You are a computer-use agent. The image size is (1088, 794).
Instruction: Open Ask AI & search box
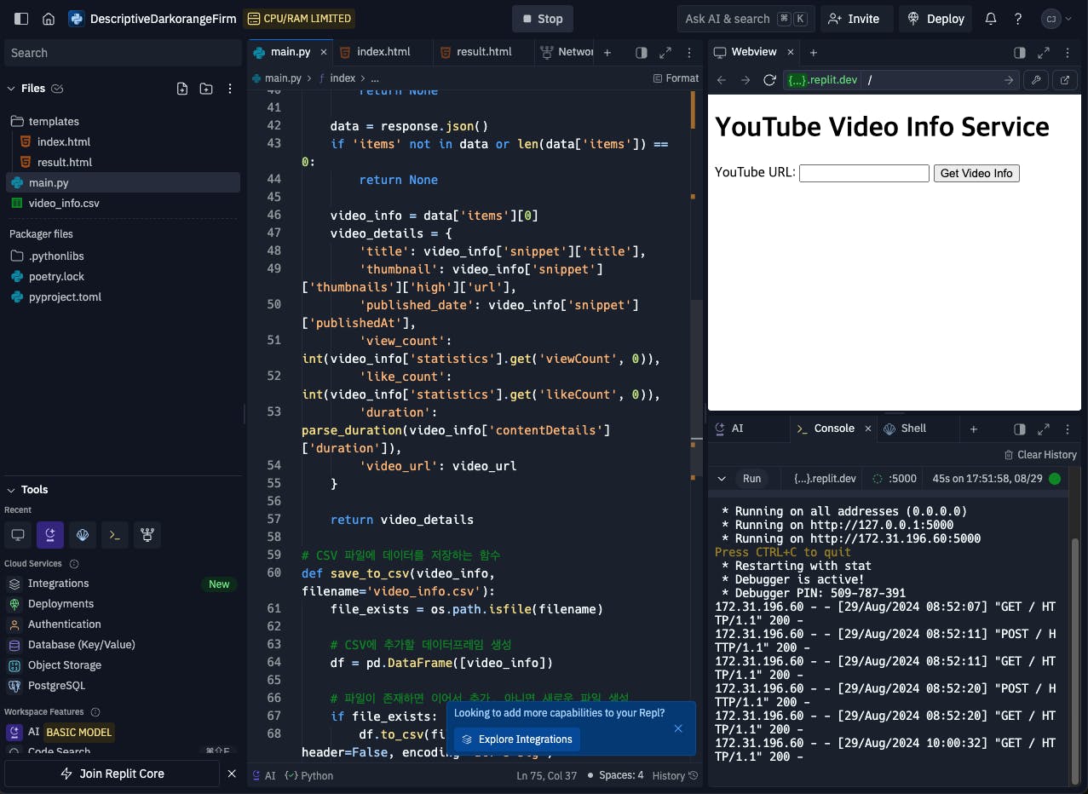(745, 19)
